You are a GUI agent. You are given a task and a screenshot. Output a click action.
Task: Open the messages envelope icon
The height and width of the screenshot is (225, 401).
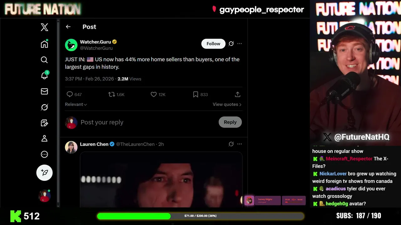(44, 91)
